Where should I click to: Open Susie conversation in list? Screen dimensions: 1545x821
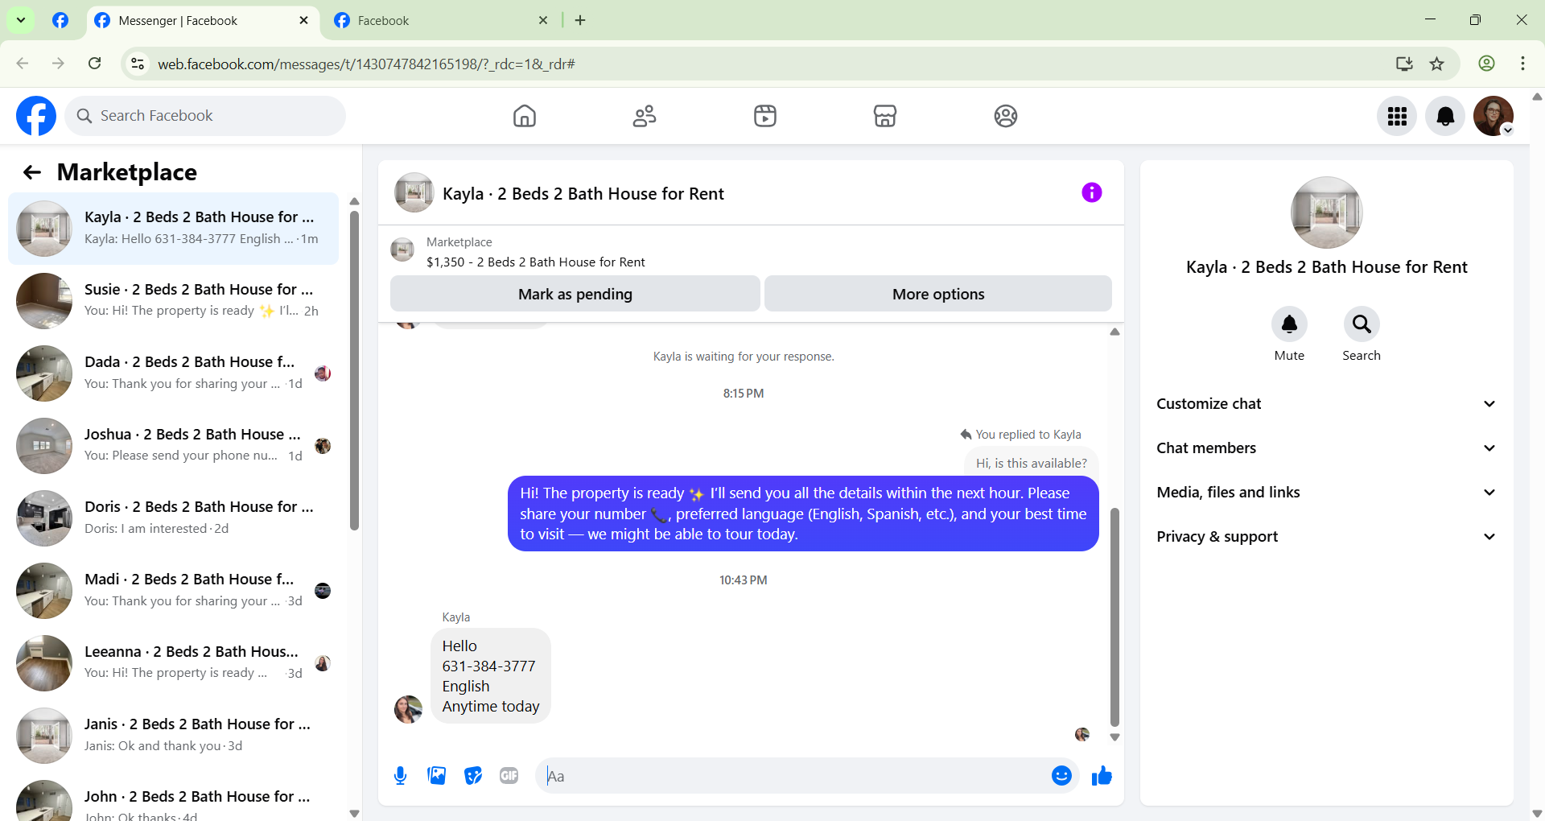pos(173,300)
